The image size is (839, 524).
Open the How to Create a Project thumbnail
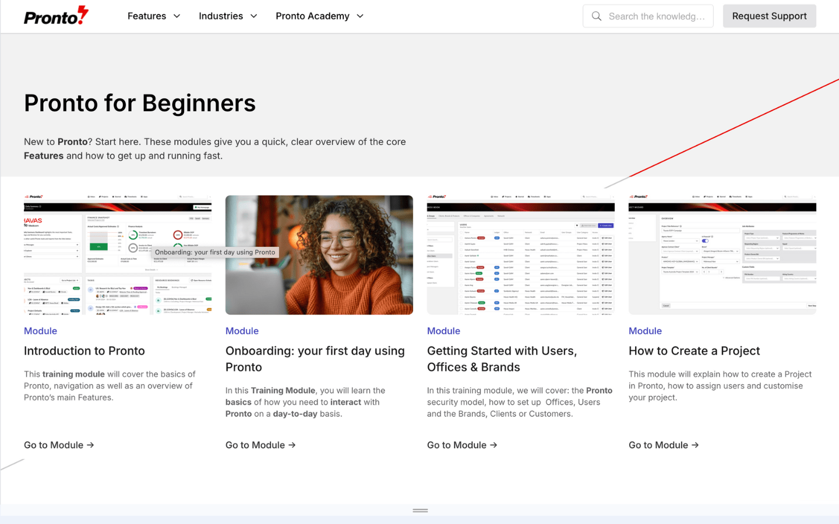[x=722, y=255]
